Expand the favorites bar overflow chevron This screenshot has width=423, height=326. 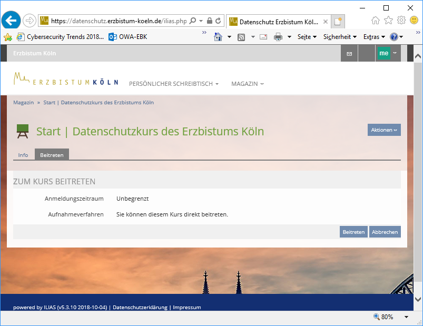click(204, 33)
